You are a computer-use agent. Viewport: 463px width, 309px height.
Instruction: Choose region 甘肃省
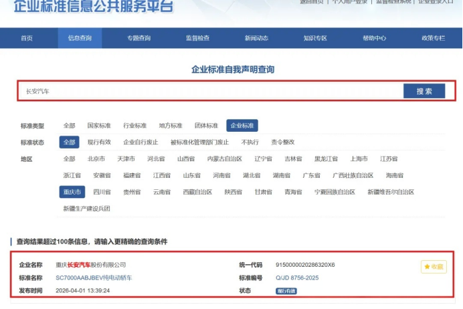263,192
